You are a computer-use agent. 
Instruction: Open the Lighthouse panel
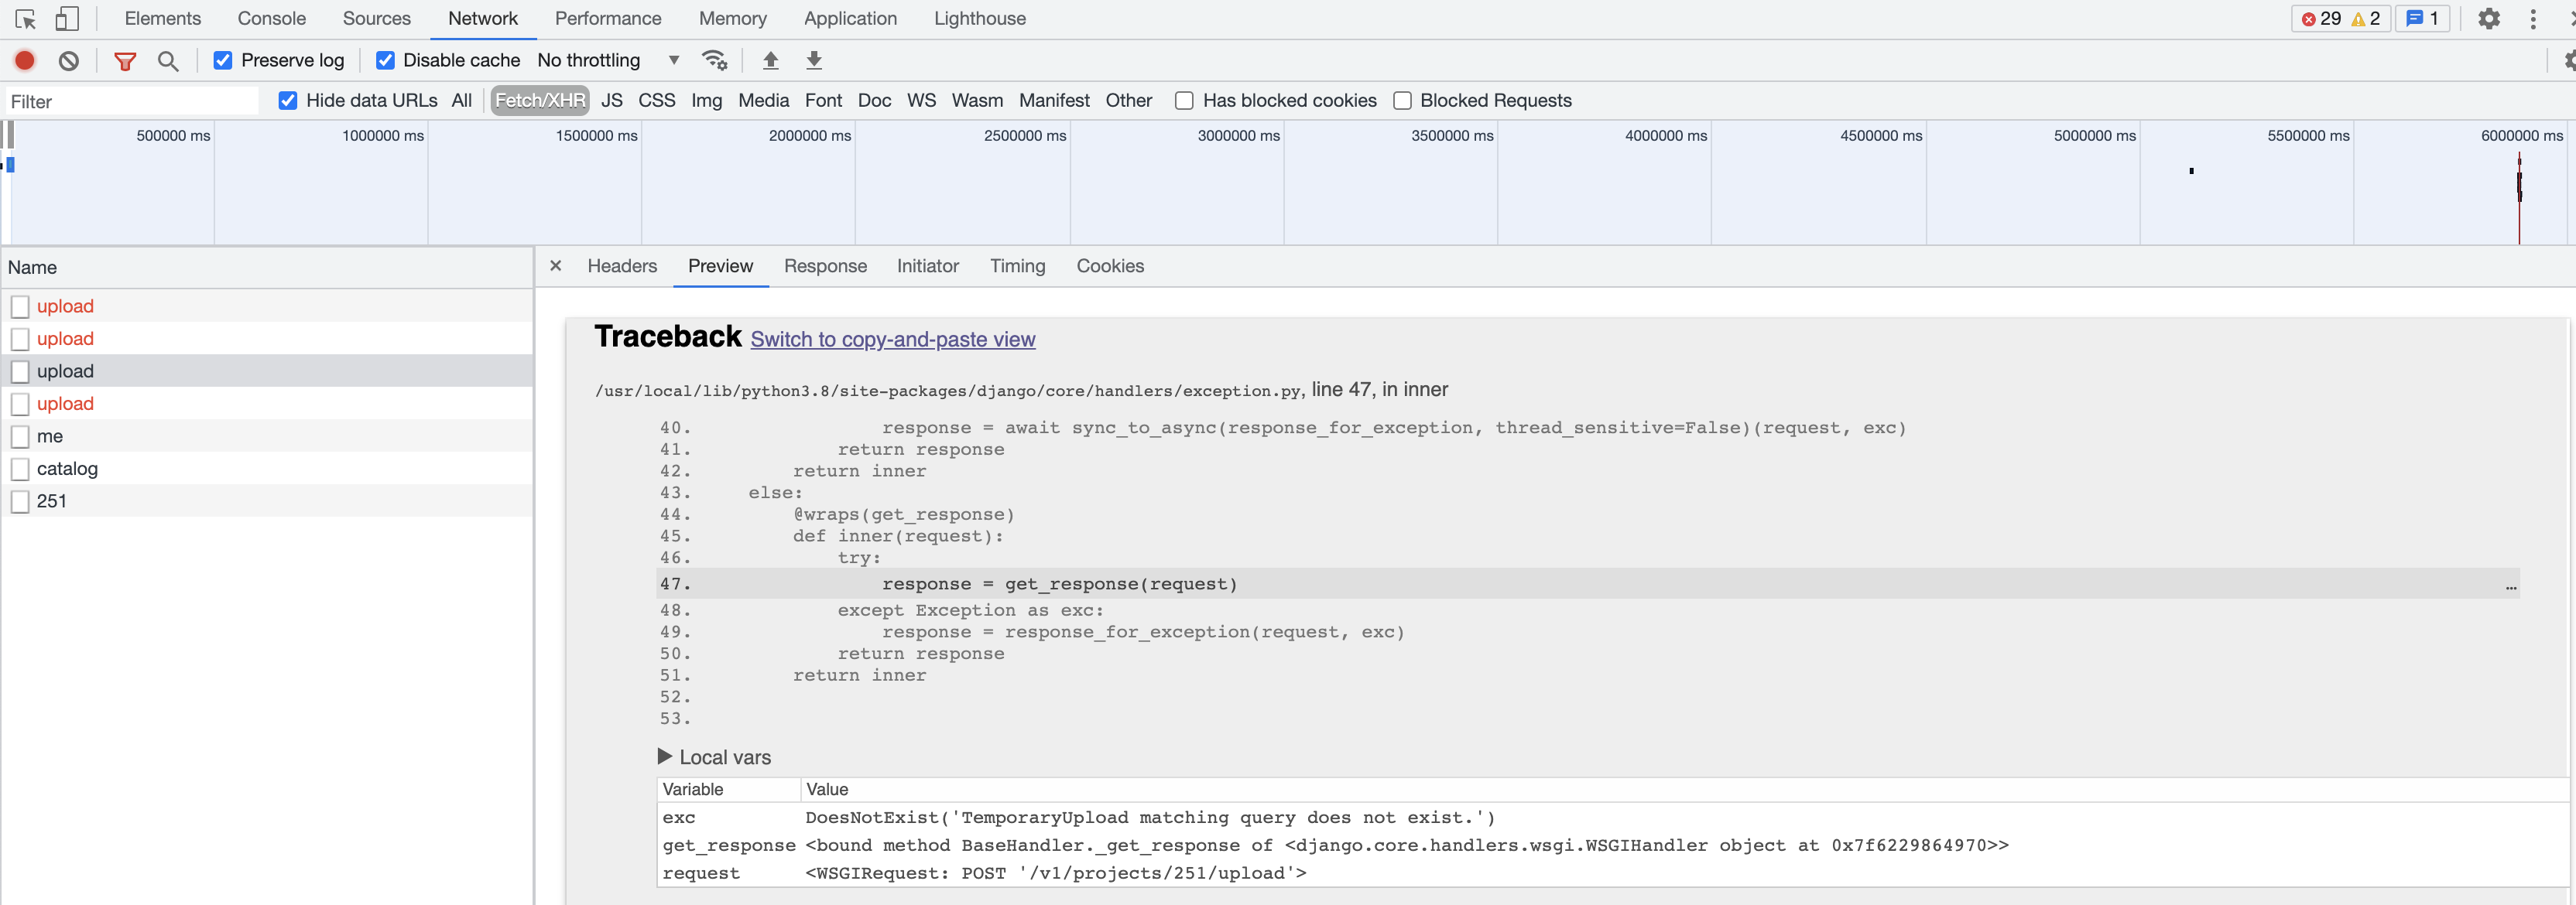pos(979,18)
